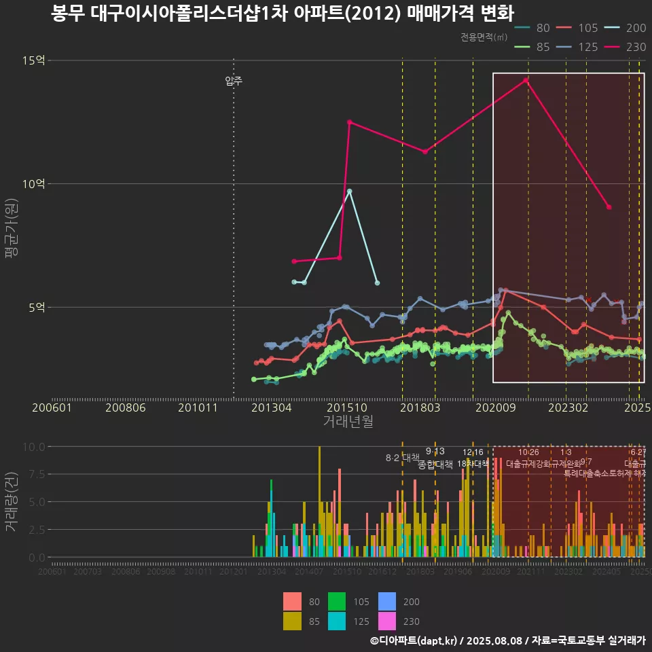Click the 10·26 대출규제강화 annotation
The height and width of the screenshot is (652, 652).
(528, 458)
